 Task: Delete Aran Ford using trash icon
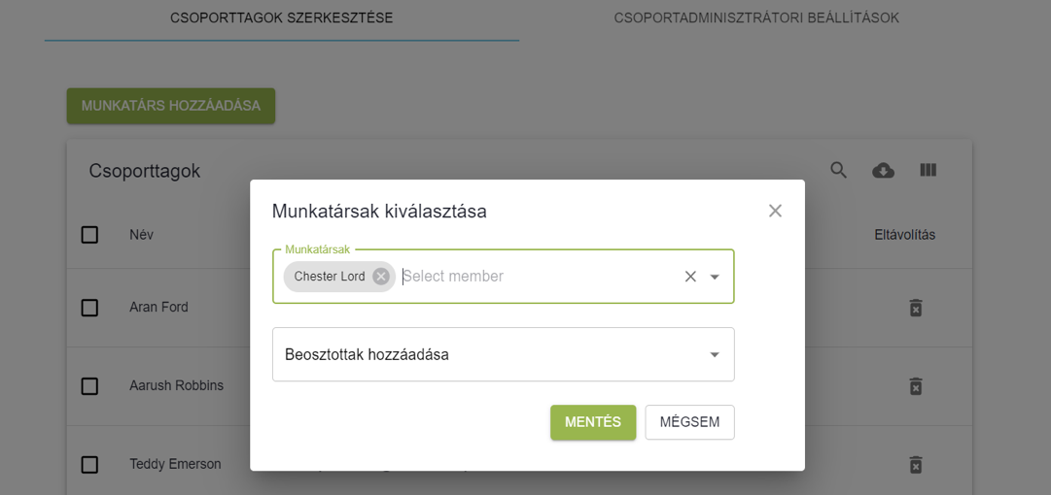pyautogui.click(x=915, y=308)
